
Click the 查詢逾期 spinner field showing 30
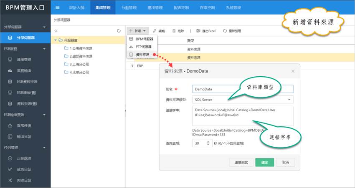(x=202, y=143)
